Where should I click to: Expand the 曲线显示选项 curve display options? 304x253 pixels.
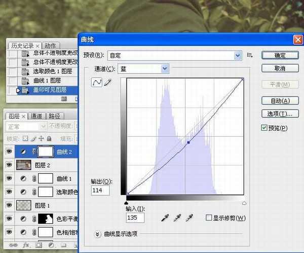tap(98, 234)
